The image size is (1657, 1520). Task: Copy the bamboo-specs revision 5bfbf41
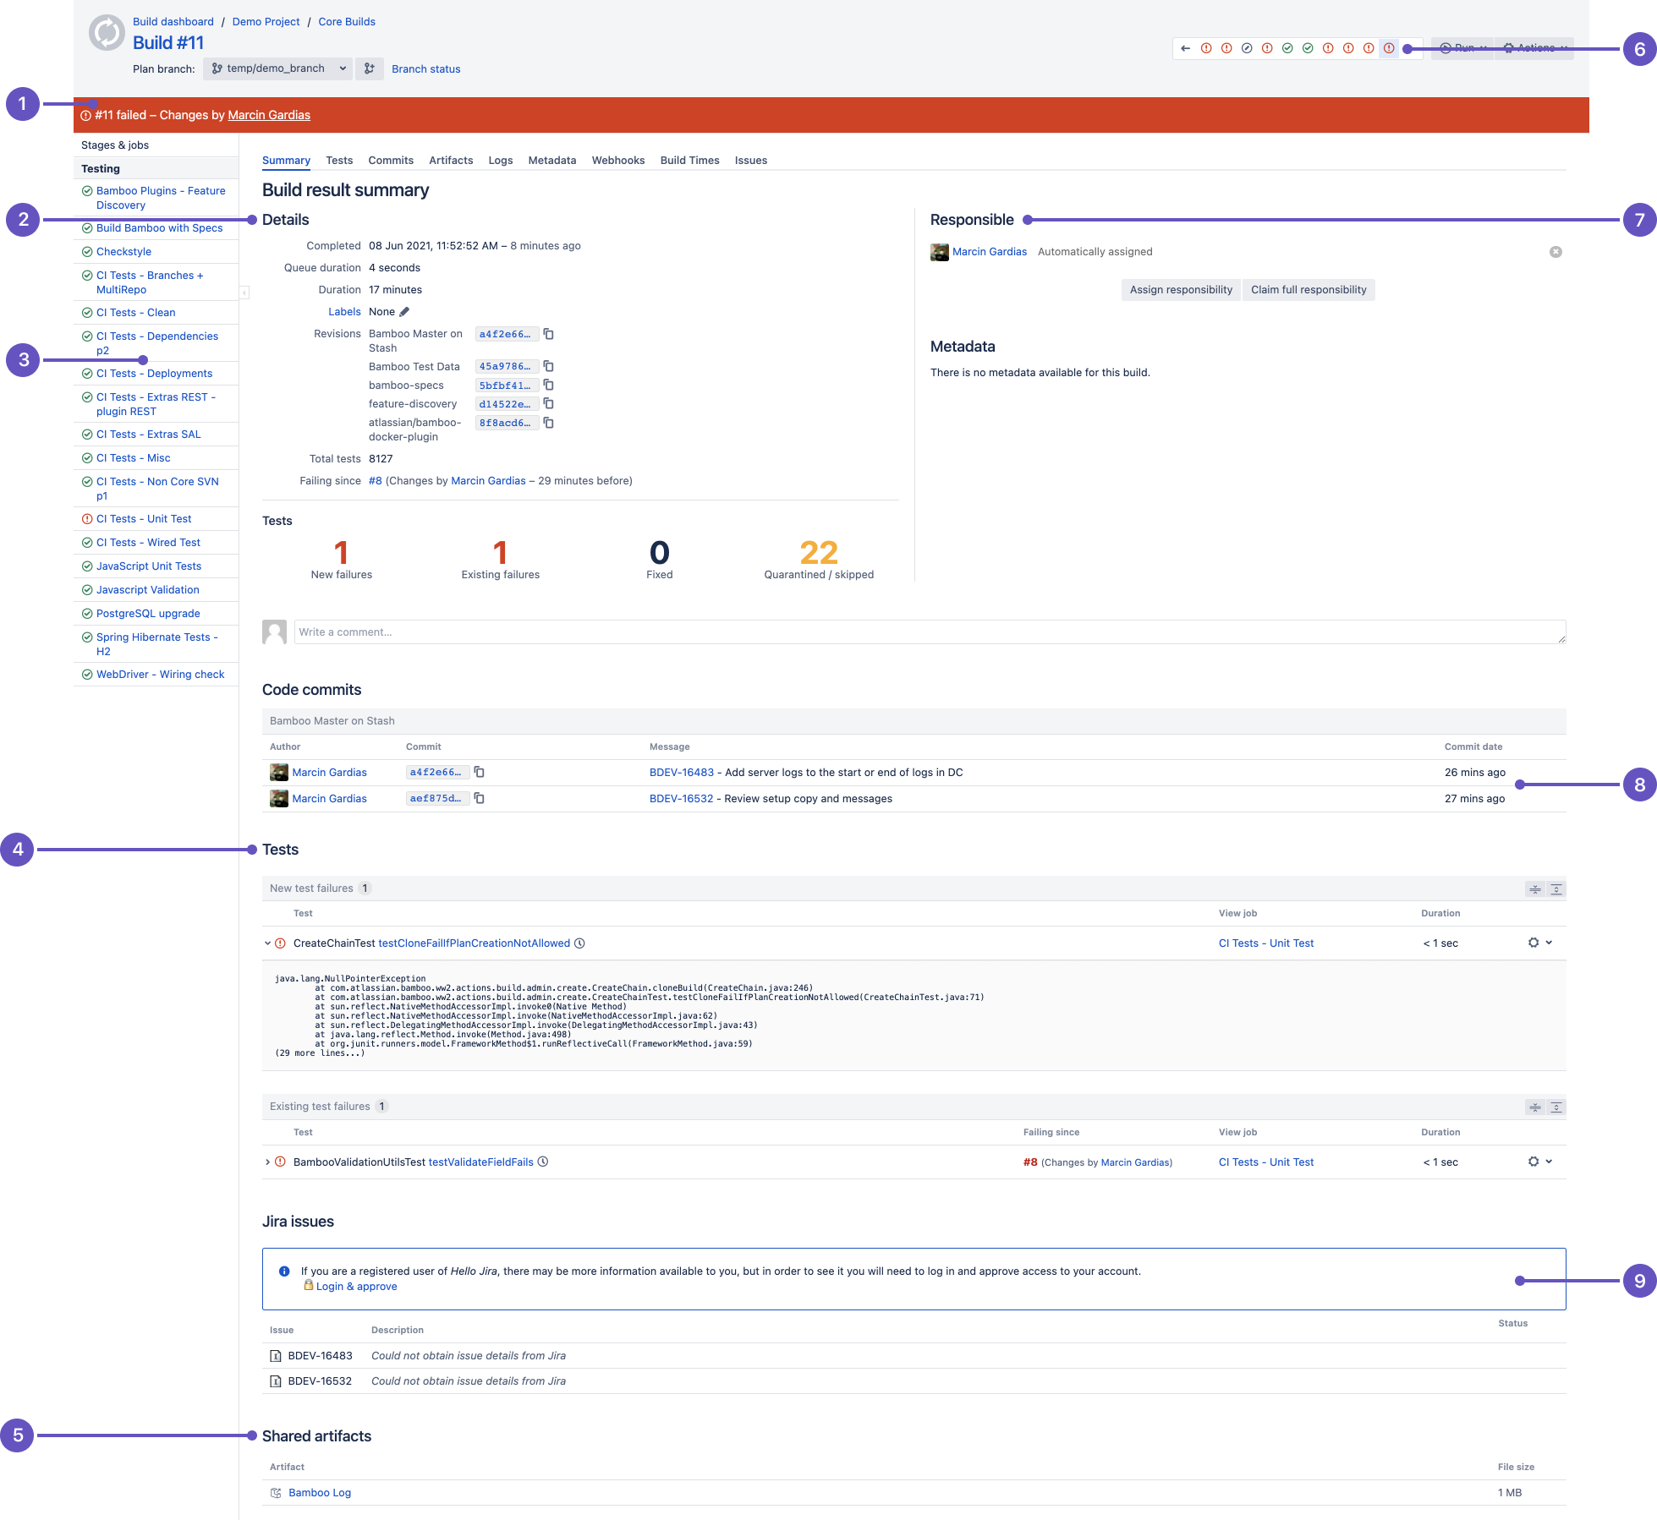pos(548,385)
